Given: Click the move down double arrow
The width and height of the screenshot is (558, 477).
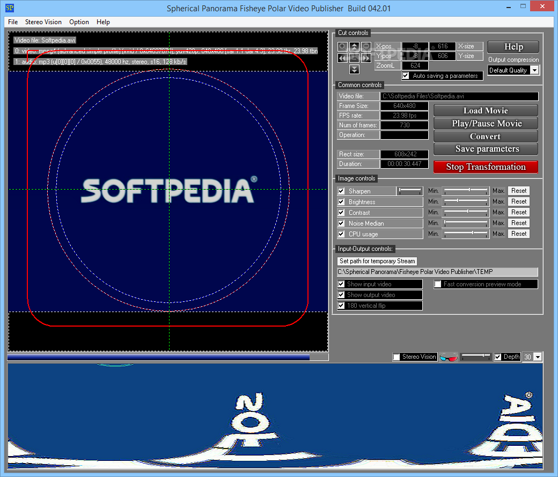Looking at the screenshot, I should (354, 69).
